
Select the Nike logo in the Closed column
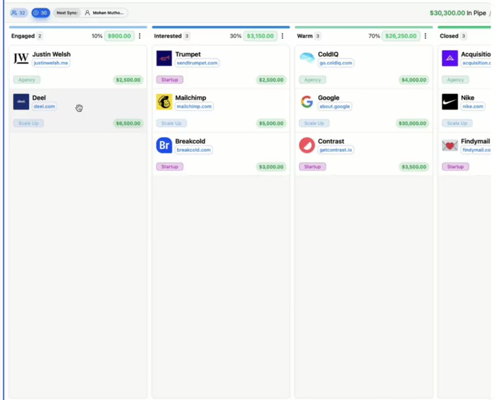coord(450,102)
